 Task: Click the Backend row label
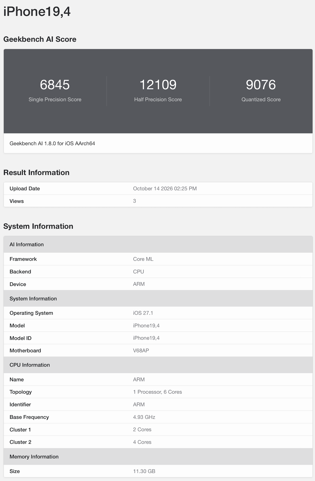click(20, 272)
